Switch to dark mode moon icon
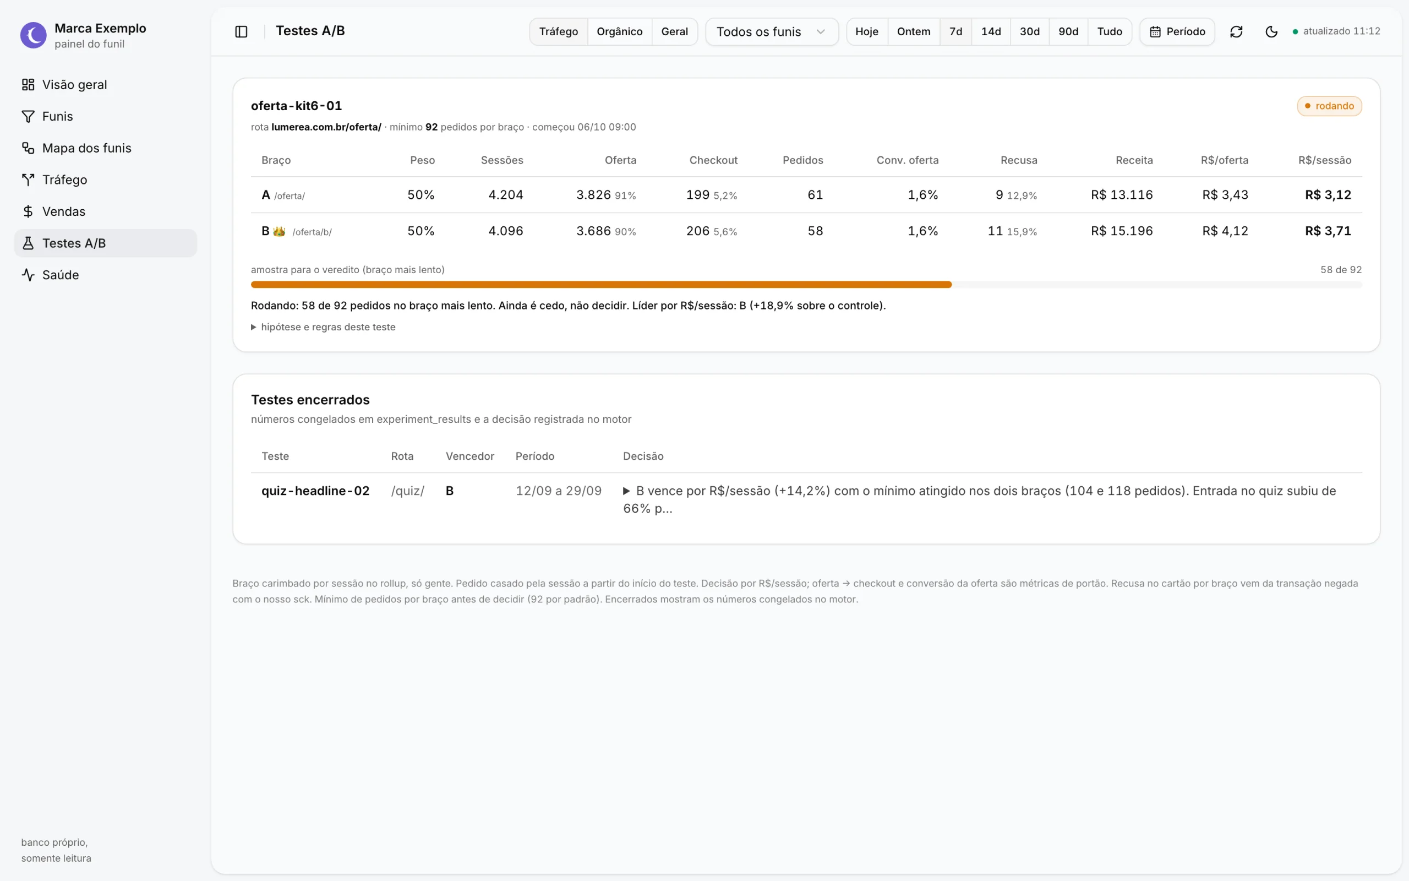 tap(1271, 31)
